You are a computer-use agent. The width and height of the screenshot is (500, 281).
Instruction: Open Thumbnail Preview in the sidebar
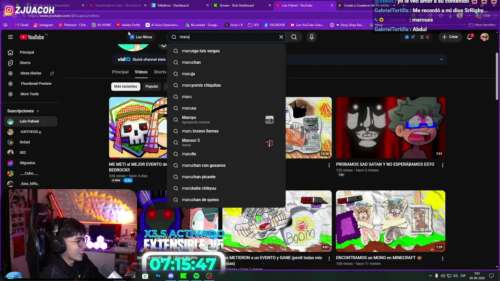31,84
